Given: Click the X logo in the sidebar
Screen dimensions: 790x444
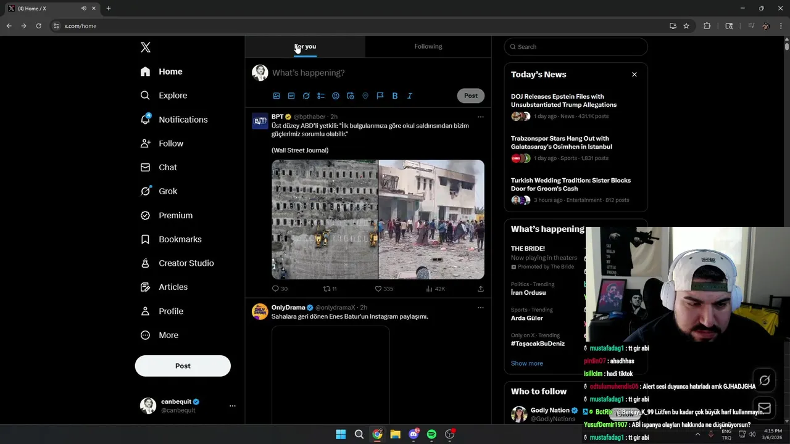Looking at the screenshot, I should pyautogui.click(x=146, y=47).
